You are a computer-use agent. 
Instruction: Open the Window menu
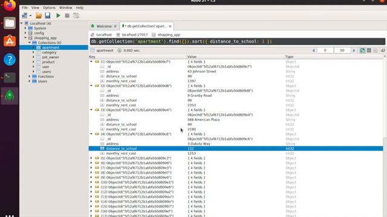click(x=65, y=8)
